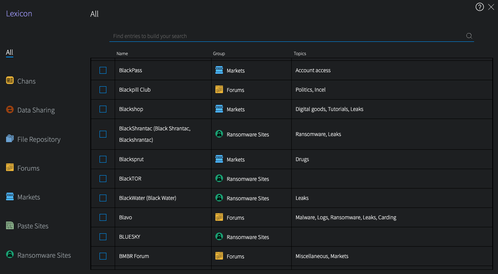
Task: Check the BlackTOR checkbox
Action: [103, 179]
